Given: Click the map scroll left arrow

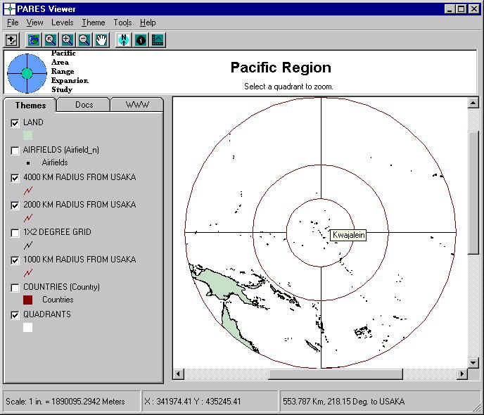Looking at the screenshot, I should coord(178,374).
